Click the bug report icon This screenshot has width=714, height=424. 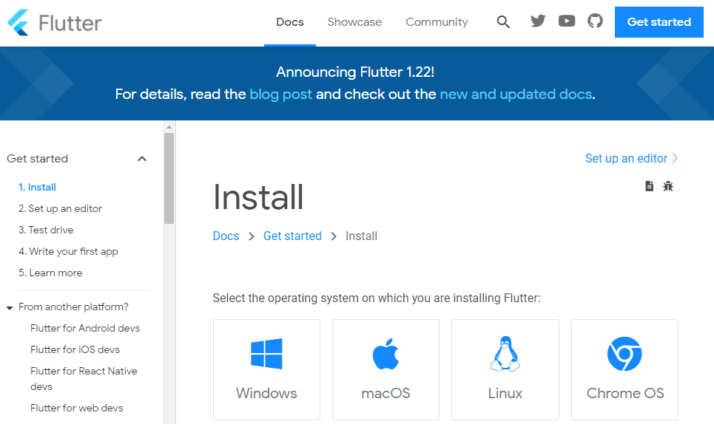coord(668,186)
